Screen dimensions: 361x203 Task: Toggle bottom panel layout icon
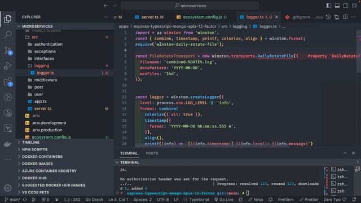pos(337,6)
